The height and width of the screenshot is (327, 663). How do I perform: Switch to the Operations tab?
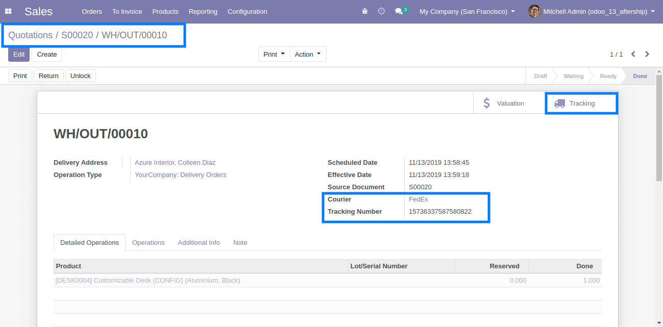tap(149, 243)
